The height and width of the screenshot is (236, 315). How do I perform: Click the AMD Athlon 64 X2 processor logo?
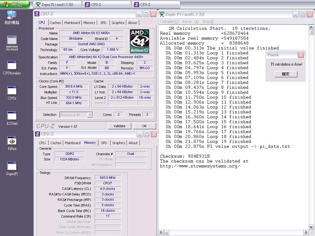pyautogui.click(x=139, y=41)
